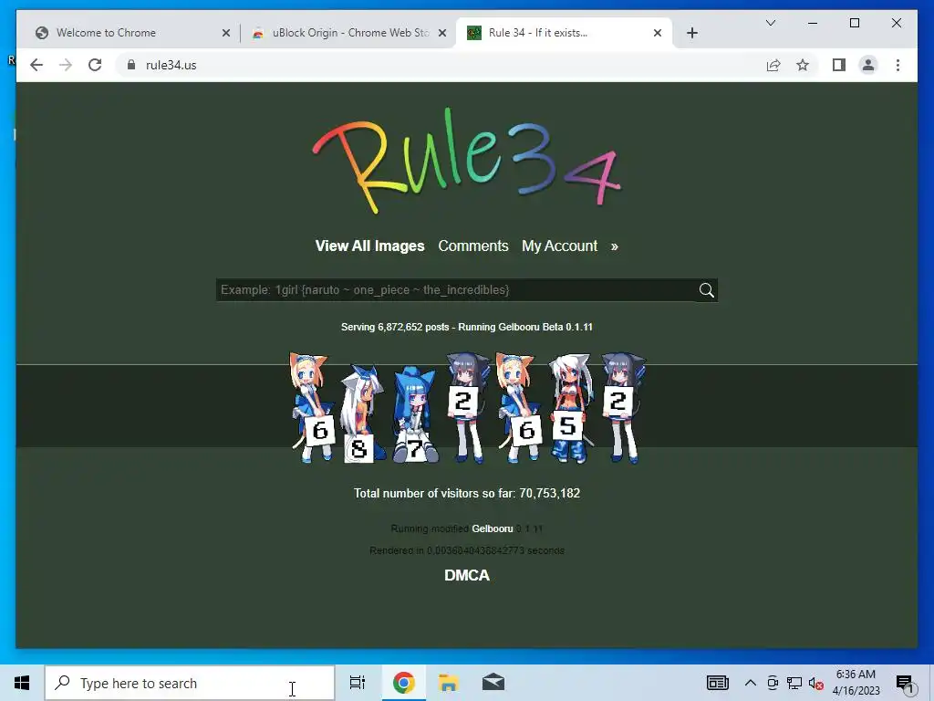Click the muted volume tray icon

tap(815, 683)
